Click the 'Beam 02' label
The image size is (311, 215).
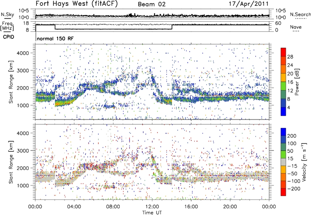152,4
